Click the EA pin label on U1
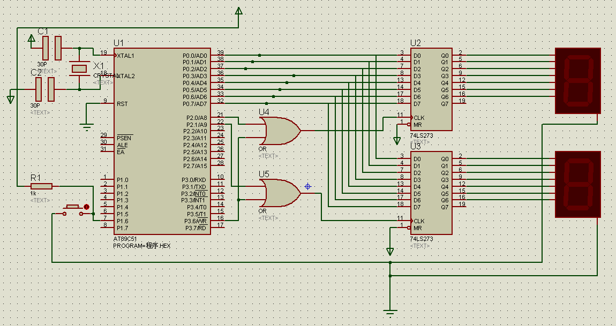The height and width of the screenshot is (326, 616). [x=120, y=152]
